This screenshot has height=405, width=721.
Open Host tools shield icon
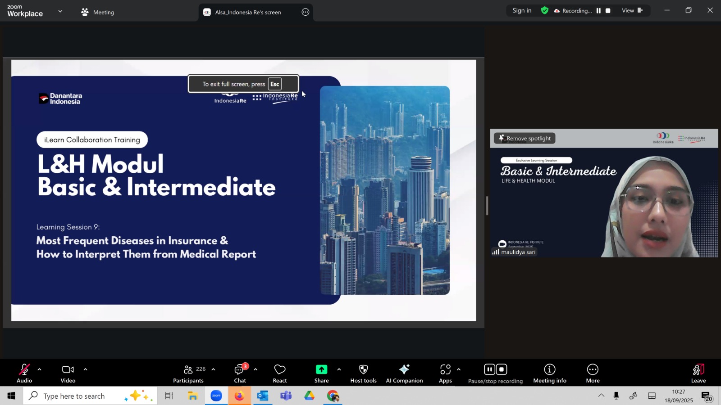[363, 373]
